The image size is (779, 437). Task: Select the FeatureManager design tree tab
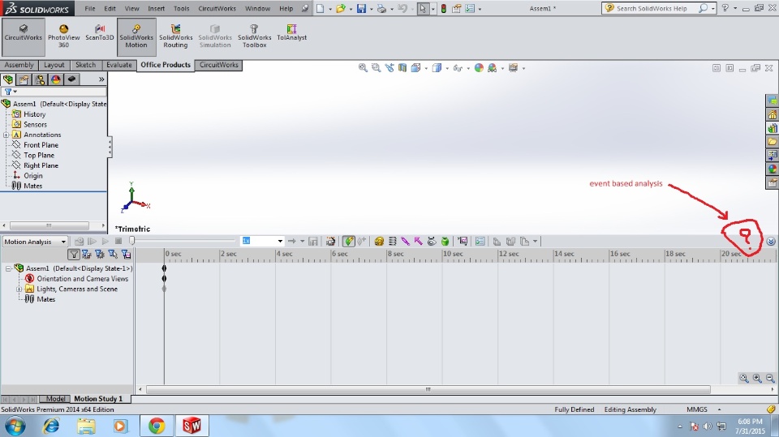click(8, 79)
